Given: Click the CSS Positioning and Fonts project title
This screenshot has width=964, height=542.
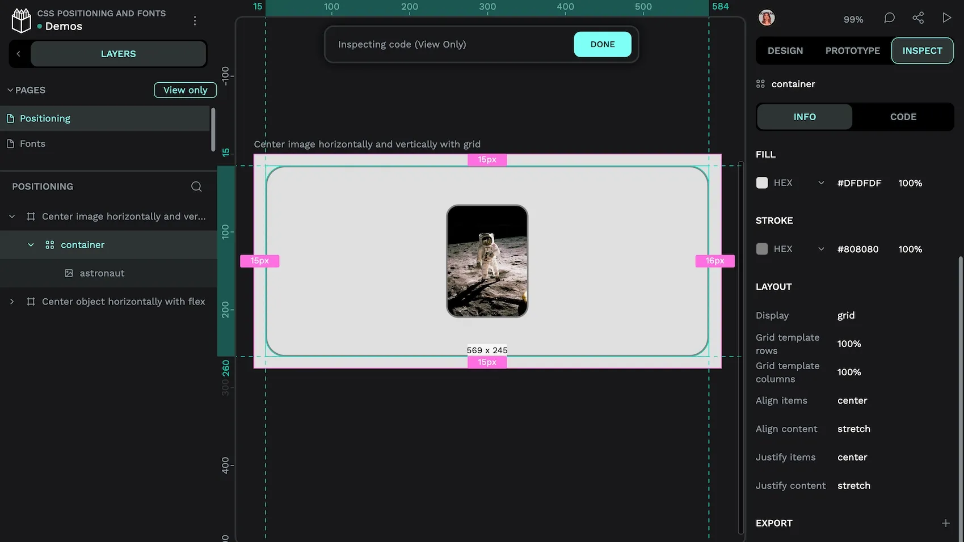Looking at the screenshot, I should (x=102, y=13).
